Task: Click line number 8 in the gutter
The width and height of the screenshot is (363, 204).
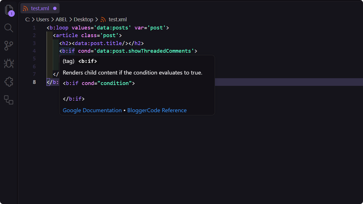Action: [34, 82]
